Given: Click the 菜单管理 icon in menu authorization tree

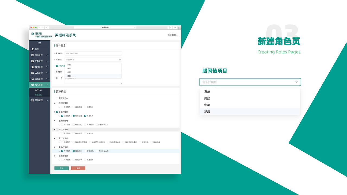Looking at the screenshot, I should (60, 156).
